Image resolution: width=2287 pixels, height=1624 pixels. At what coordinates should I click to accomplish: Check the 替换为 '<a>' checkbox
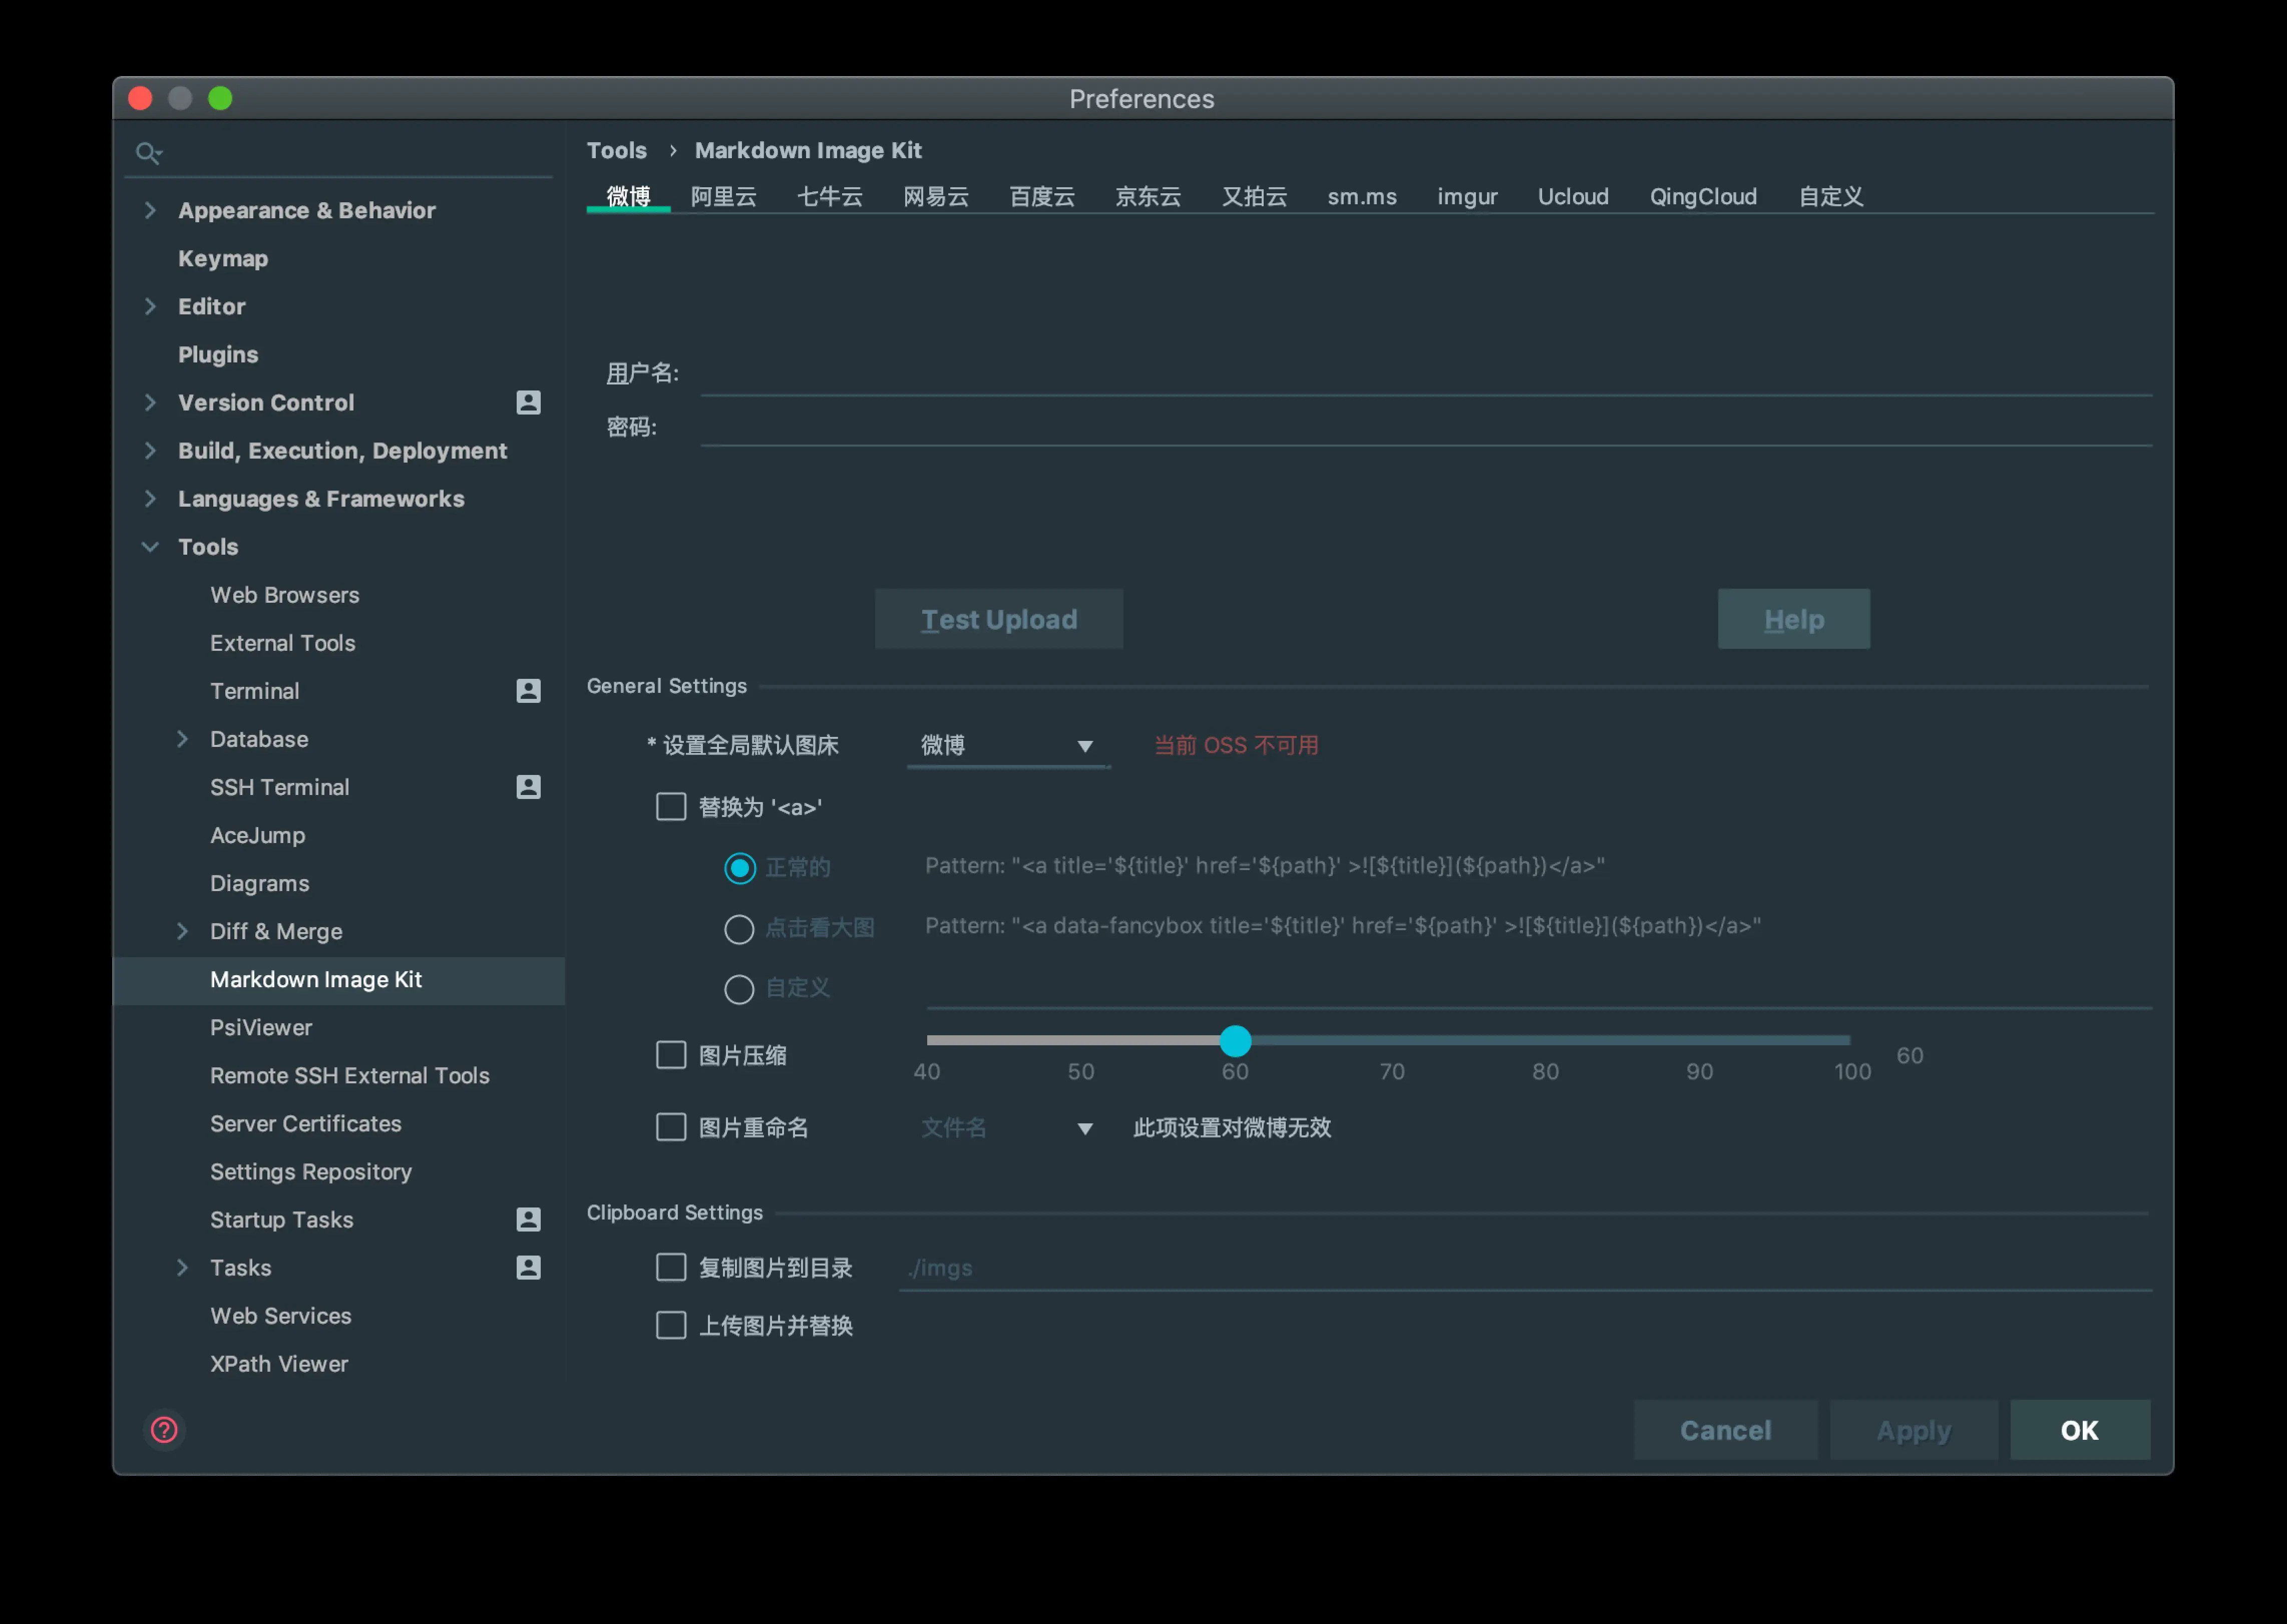click(671, 806)
